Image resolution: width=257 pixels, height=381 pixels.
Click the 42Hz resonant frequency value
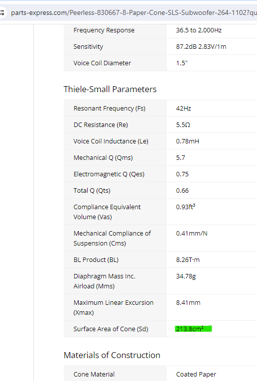(x=183, y=109)
